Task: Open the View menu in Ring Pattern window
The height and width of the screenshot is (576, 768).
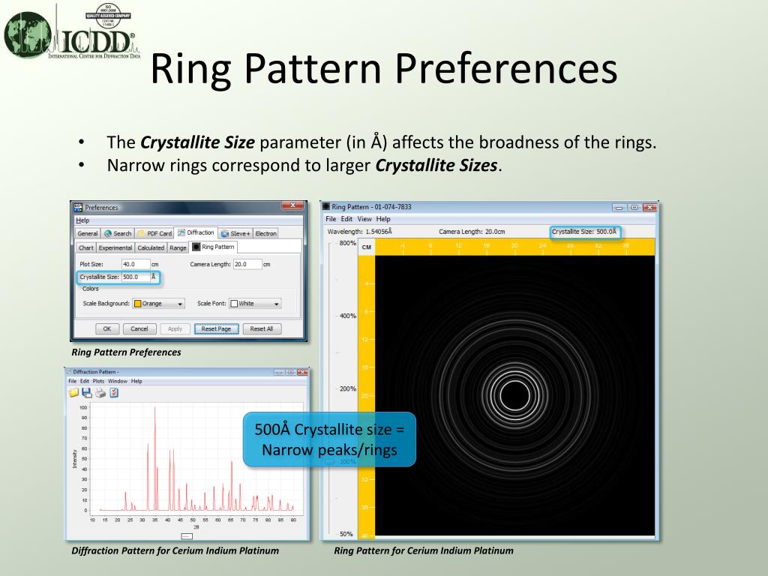Action: point(364,219)
